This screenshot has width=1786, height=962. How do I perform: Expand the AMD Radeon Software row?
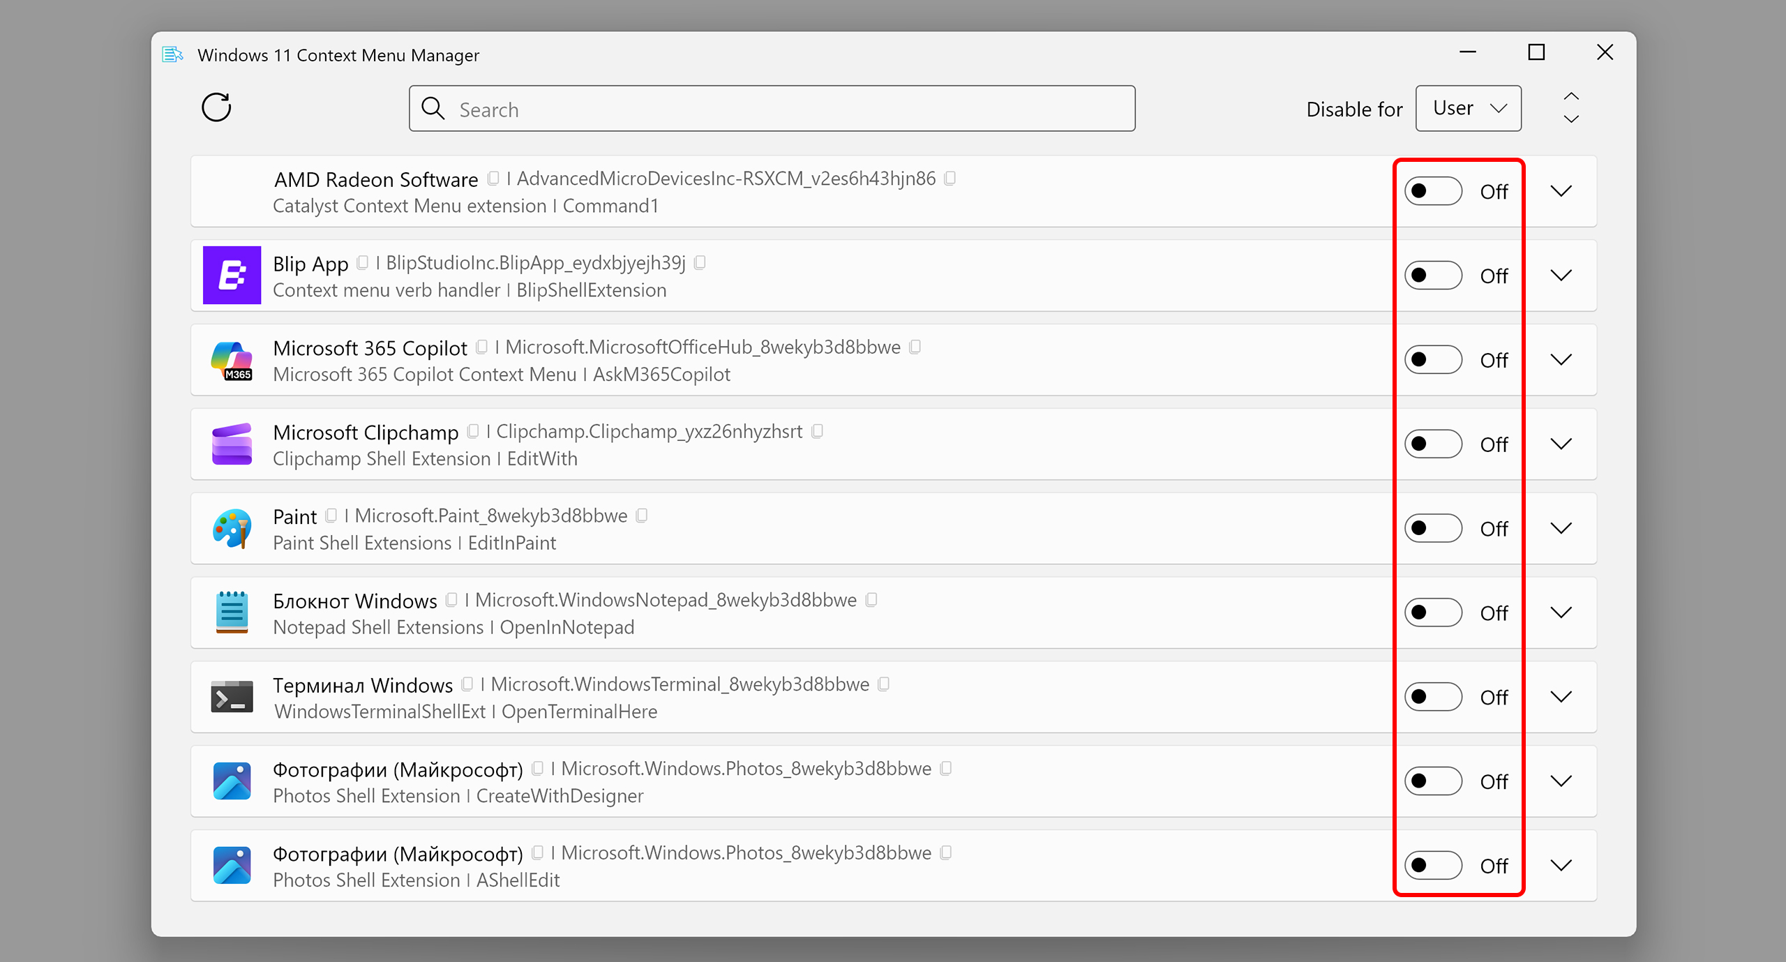(x=1561, y=191)
